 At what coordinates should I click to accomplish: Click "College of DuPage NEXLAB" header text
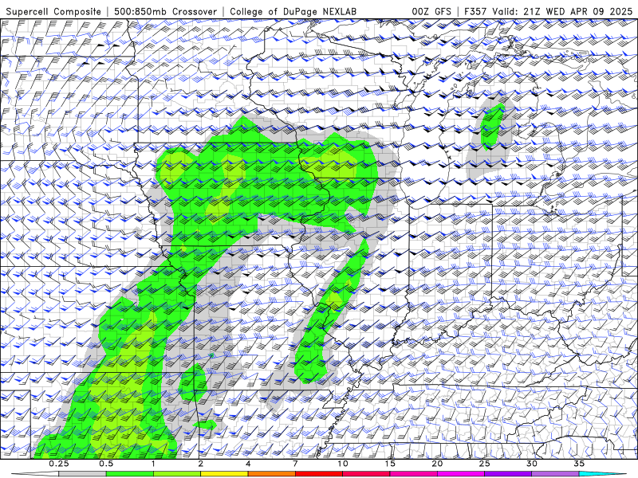point(293,11)
